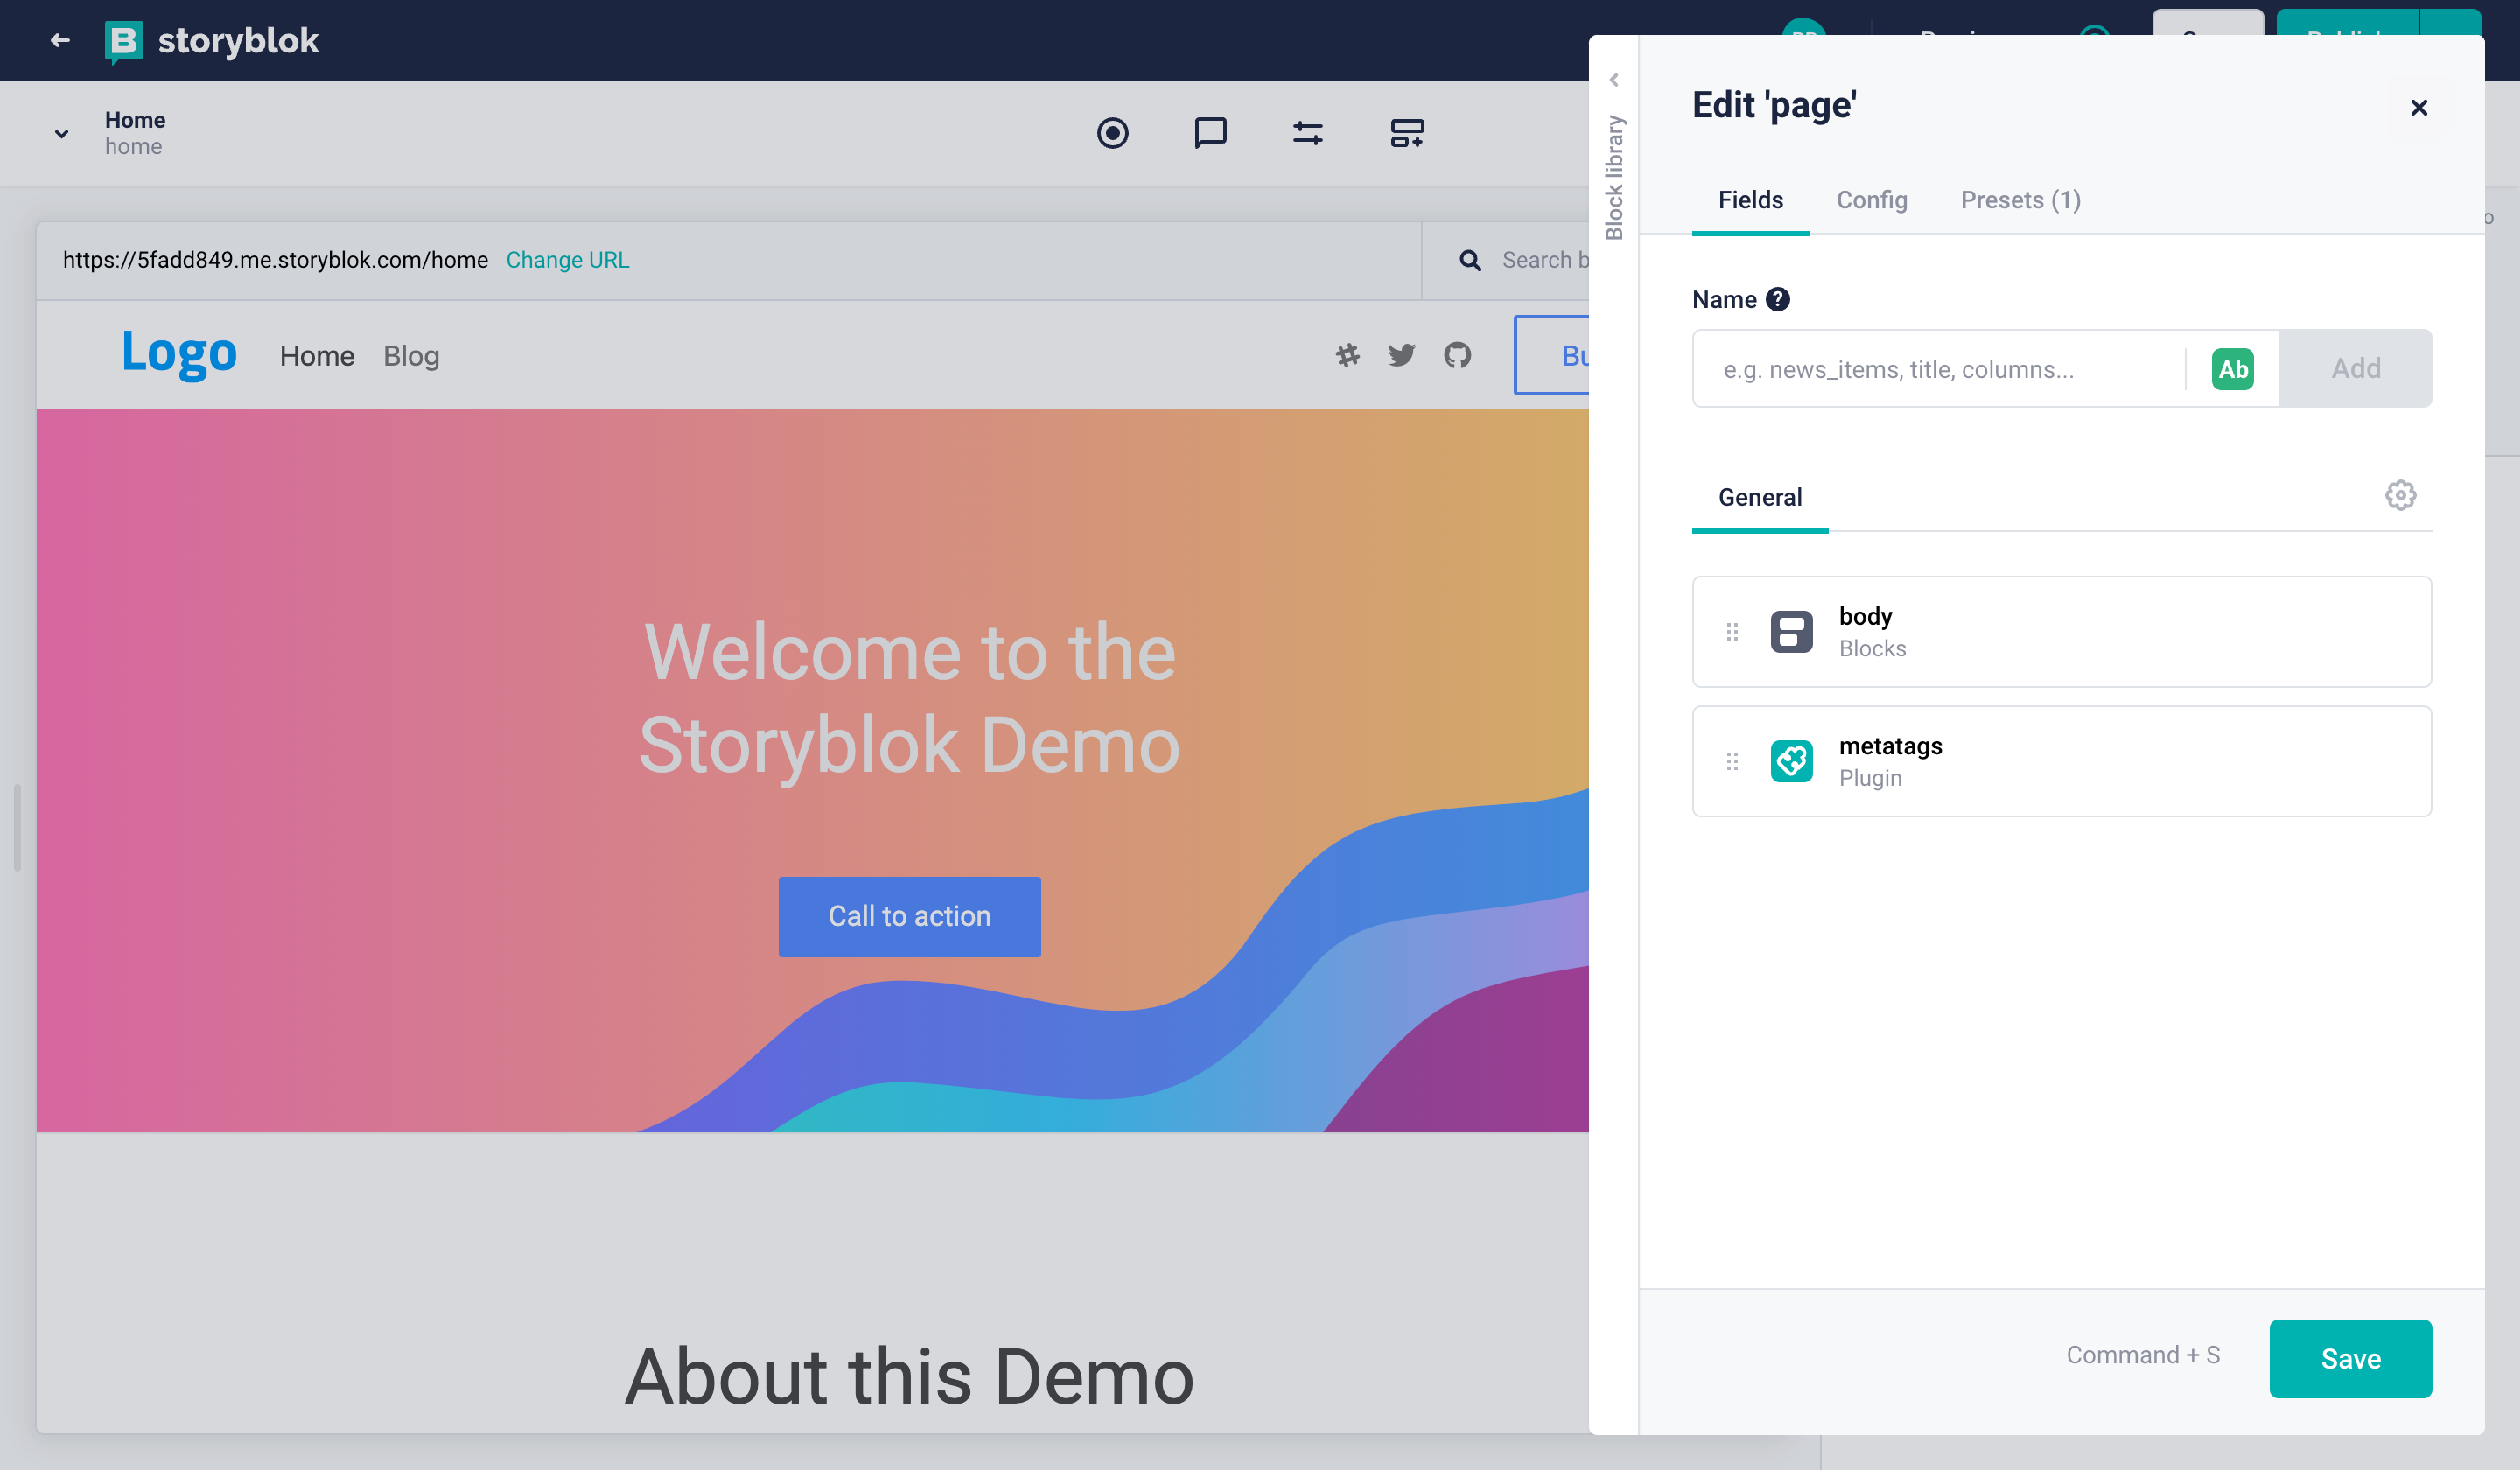Select the General fields tab

pyautogui.click(x=1760, y=497)
